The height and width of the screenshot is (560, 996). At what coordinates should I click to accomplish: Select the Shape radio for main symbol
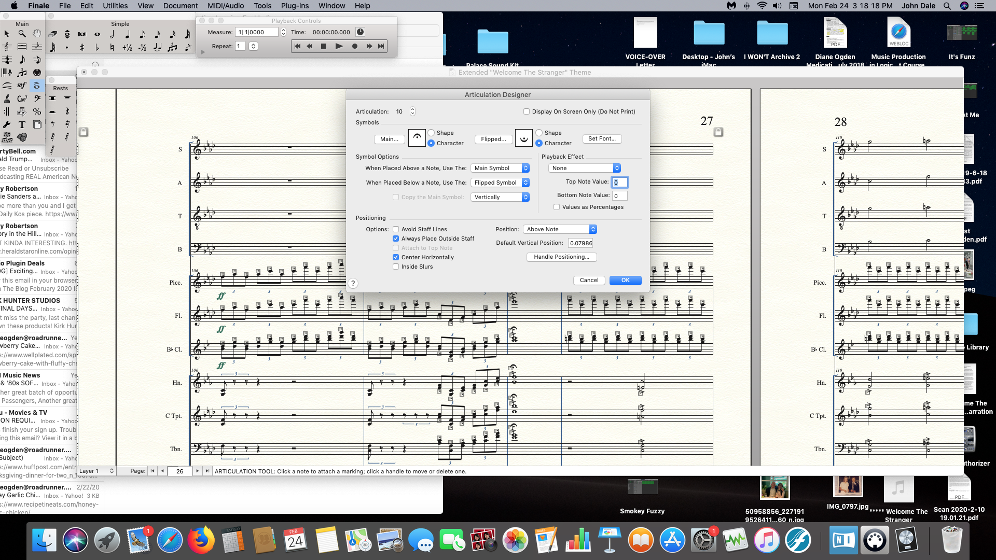(431, 133)
